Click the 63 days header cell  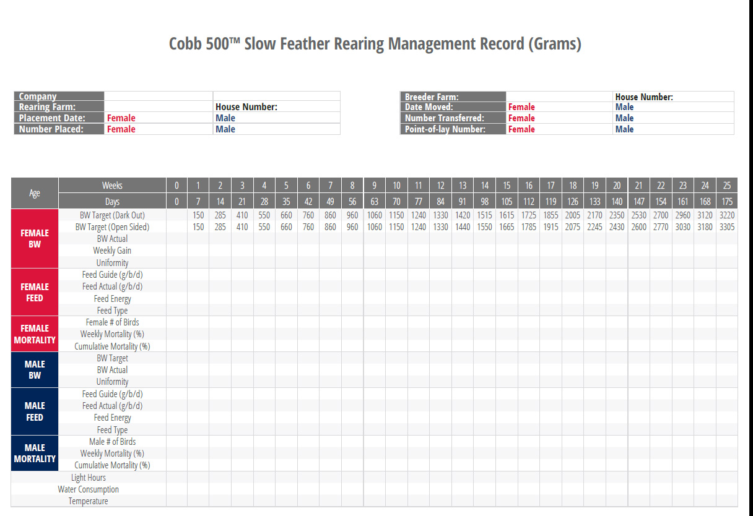point(374,202)
